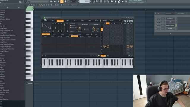This screenshot has height=107, width=190.
Task: Click the orange double-arrow icon in Sytrus
Action: click(99, 56)
